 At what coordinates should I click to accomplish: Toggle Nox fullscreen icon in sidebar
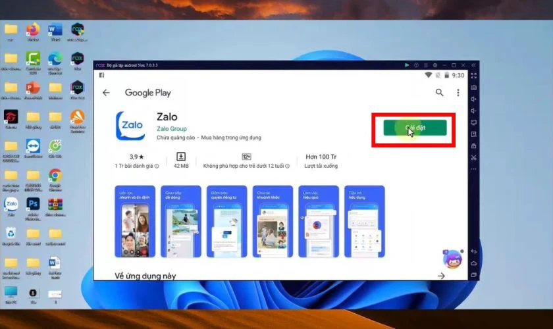click(473, 76)
